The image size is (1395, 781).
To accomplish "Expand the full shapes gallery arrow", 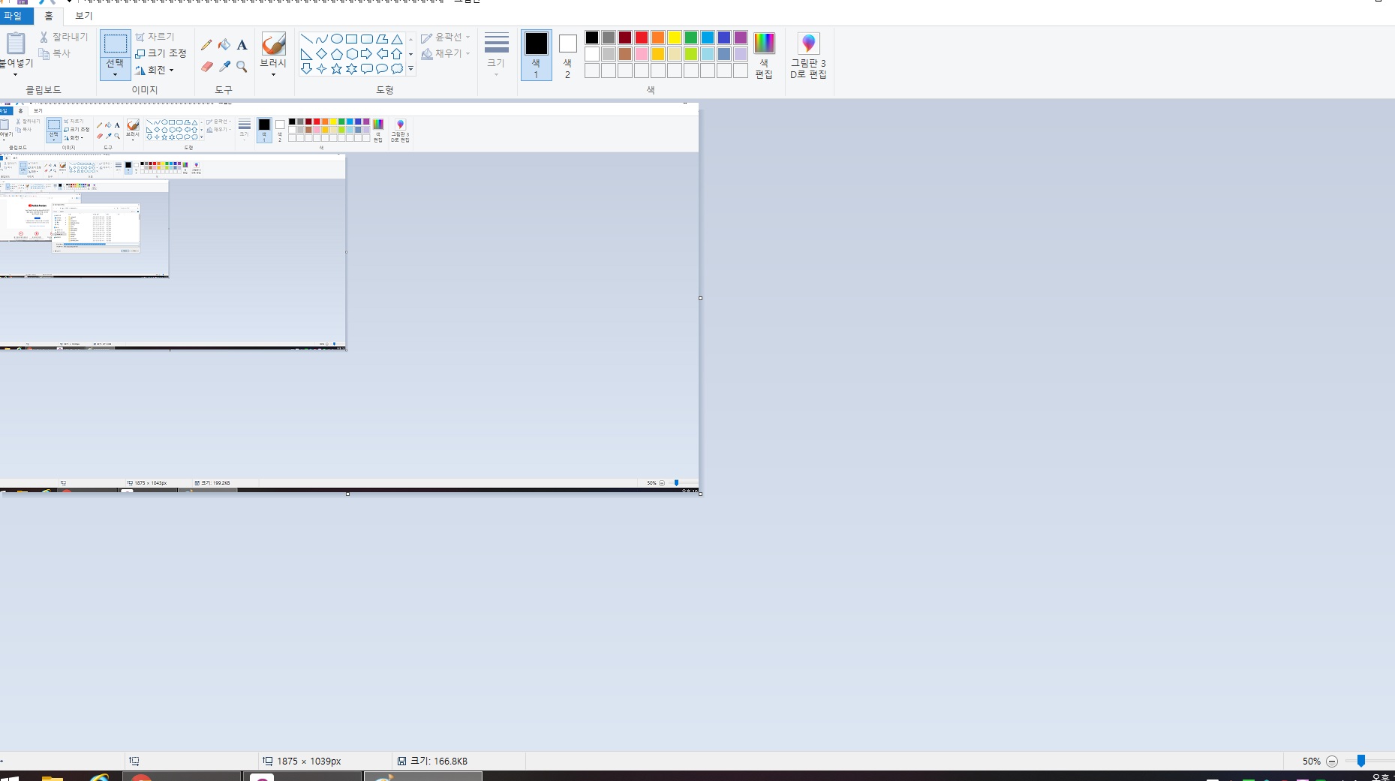I will point(410,69).
